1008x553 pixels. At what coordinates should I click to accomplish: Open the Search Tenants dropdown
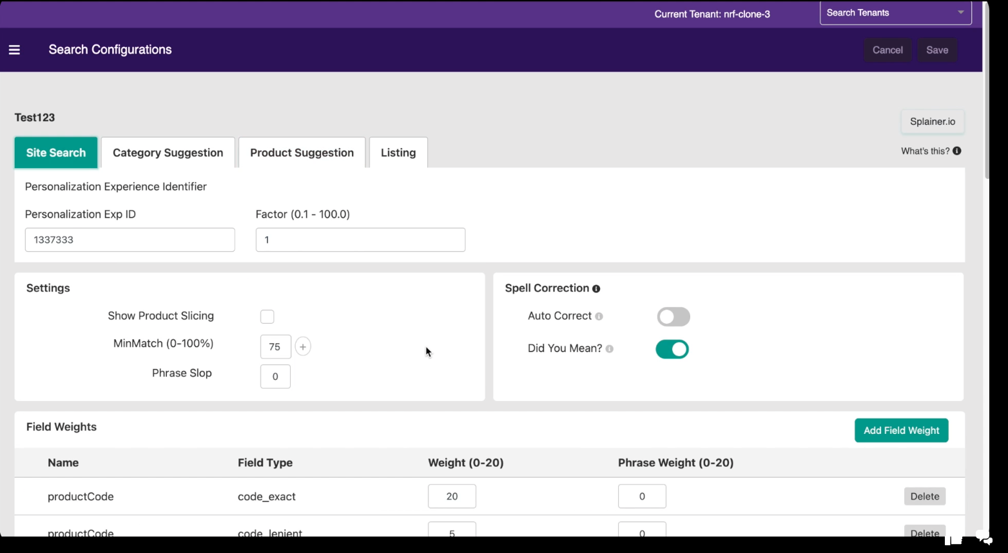click(x=895, y=13)
